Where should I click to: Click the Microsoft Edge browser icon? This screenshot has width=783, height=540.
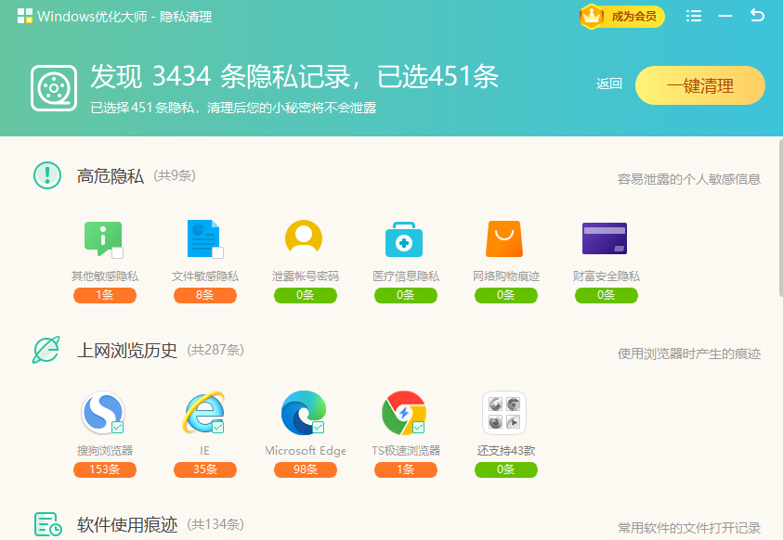305,412
